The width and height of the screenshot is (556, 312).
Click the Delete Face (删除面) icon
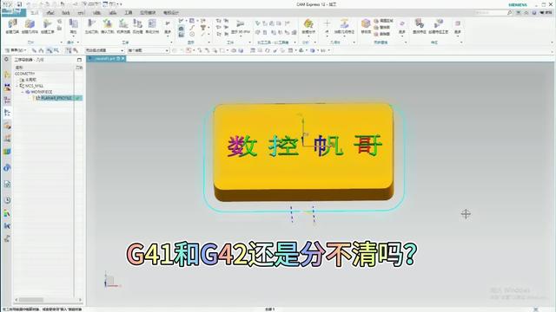coord(376,34)
